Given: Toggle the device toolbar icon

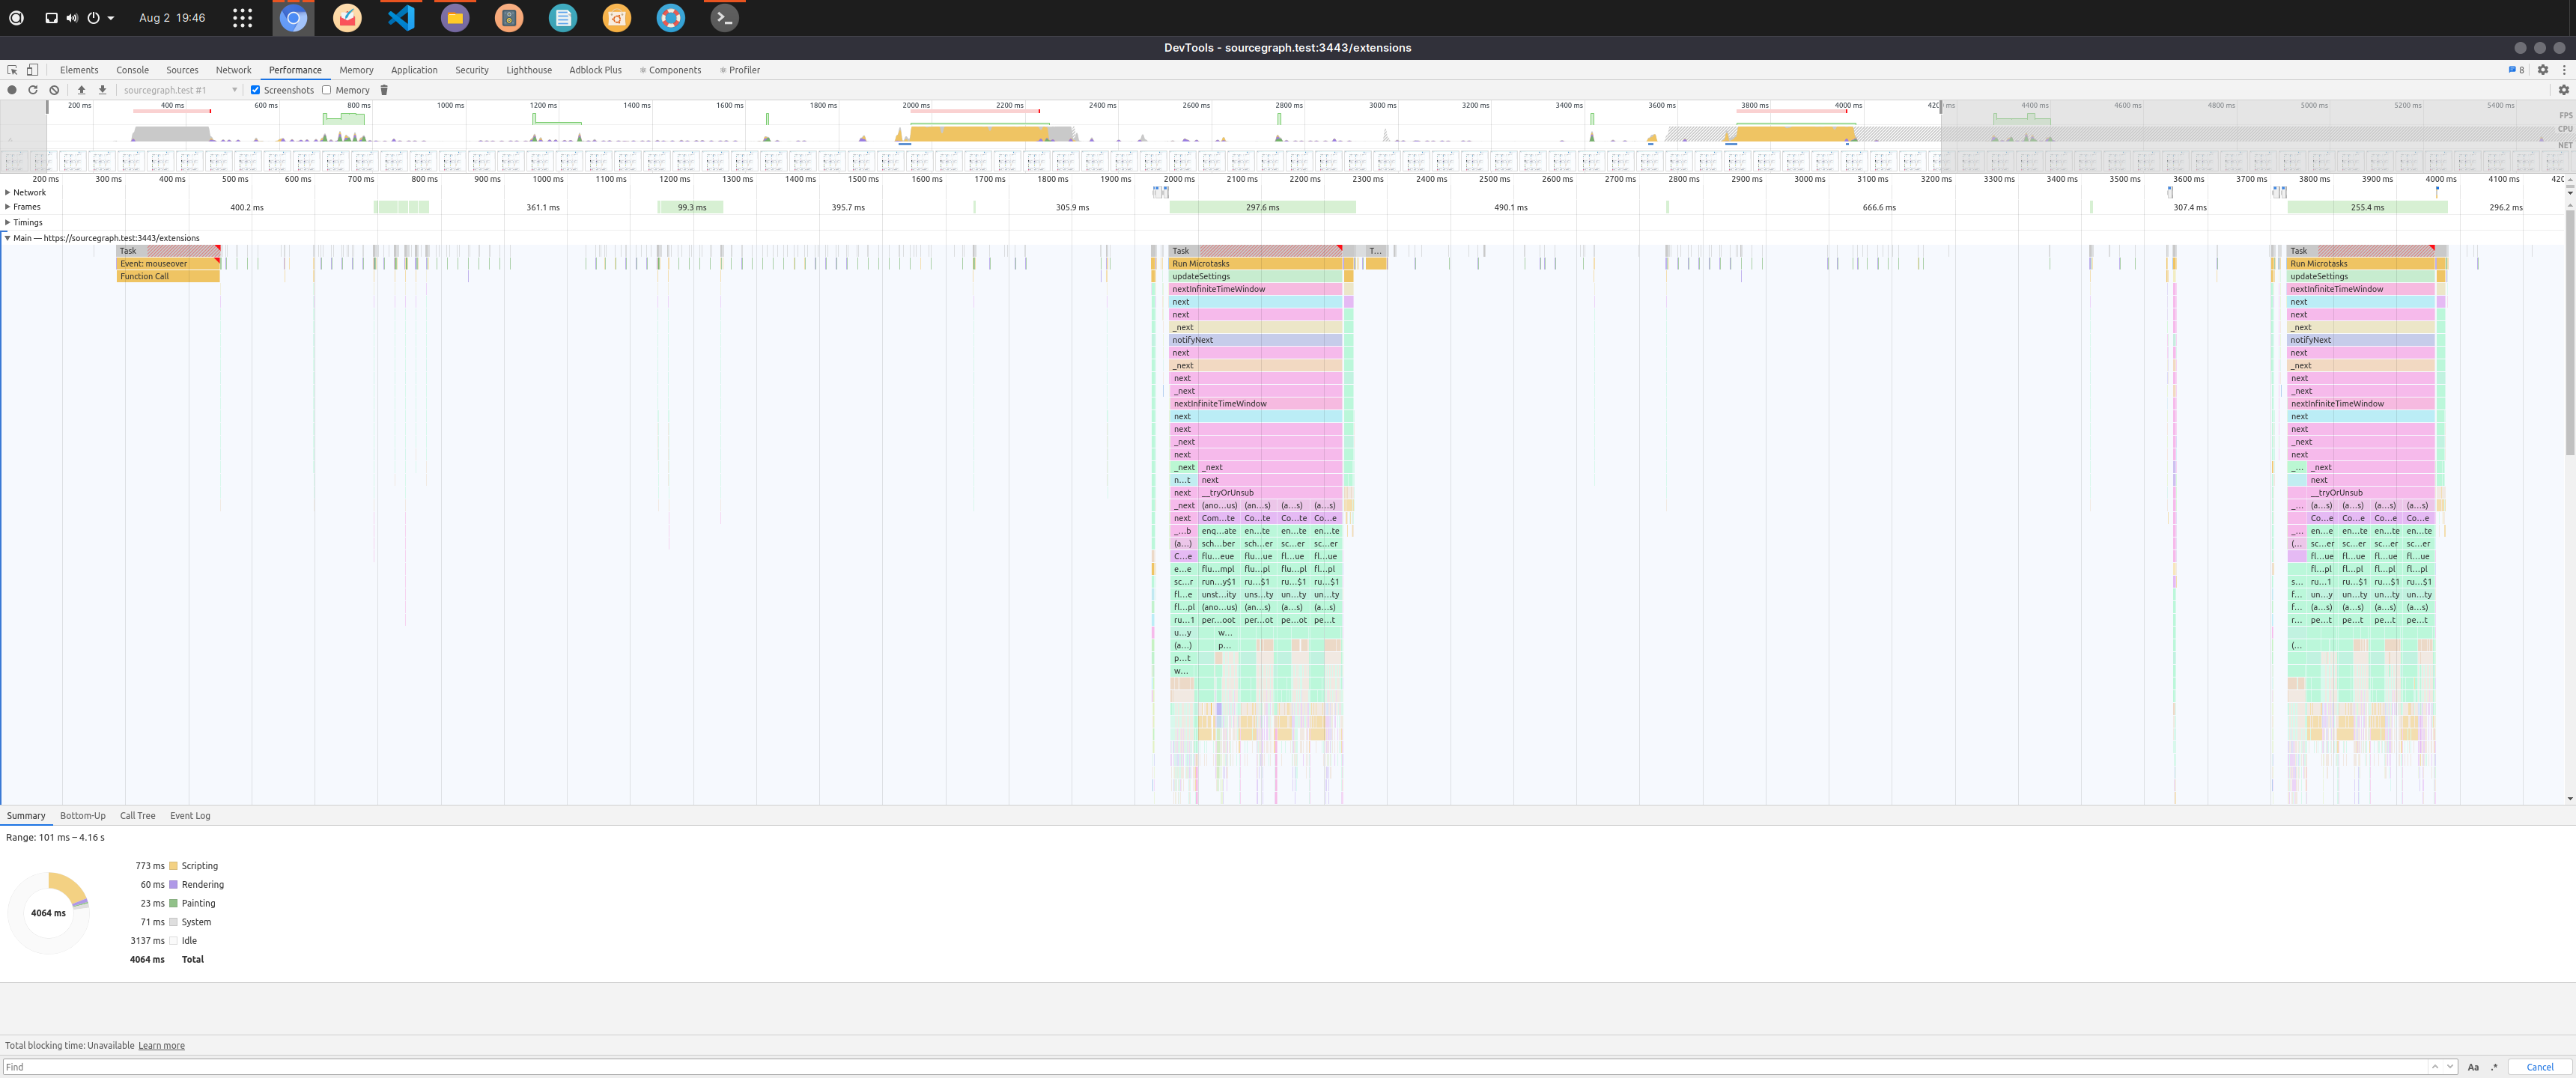Looking at the screenshot, I should point(31,69).
